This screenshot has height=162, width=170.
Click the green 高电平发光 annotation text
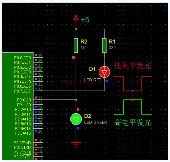pyautogui.click(x=133, y=122)
